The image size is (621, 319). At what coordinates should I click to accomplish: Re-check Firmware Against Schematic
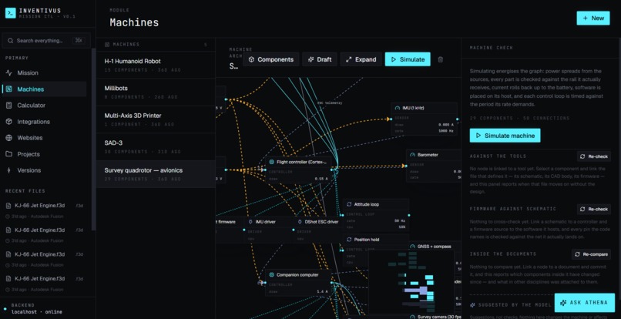point(594,210)
